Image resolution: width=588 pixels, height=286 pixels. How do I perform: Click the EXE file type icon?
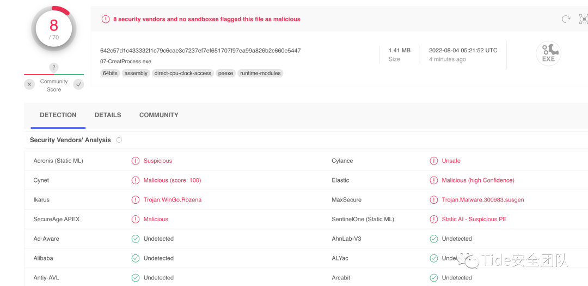[548, 53]
